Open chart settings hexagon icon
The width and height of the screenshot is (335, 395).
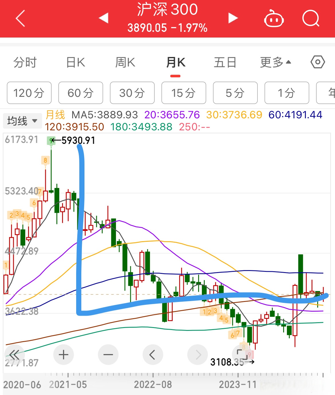318,62
